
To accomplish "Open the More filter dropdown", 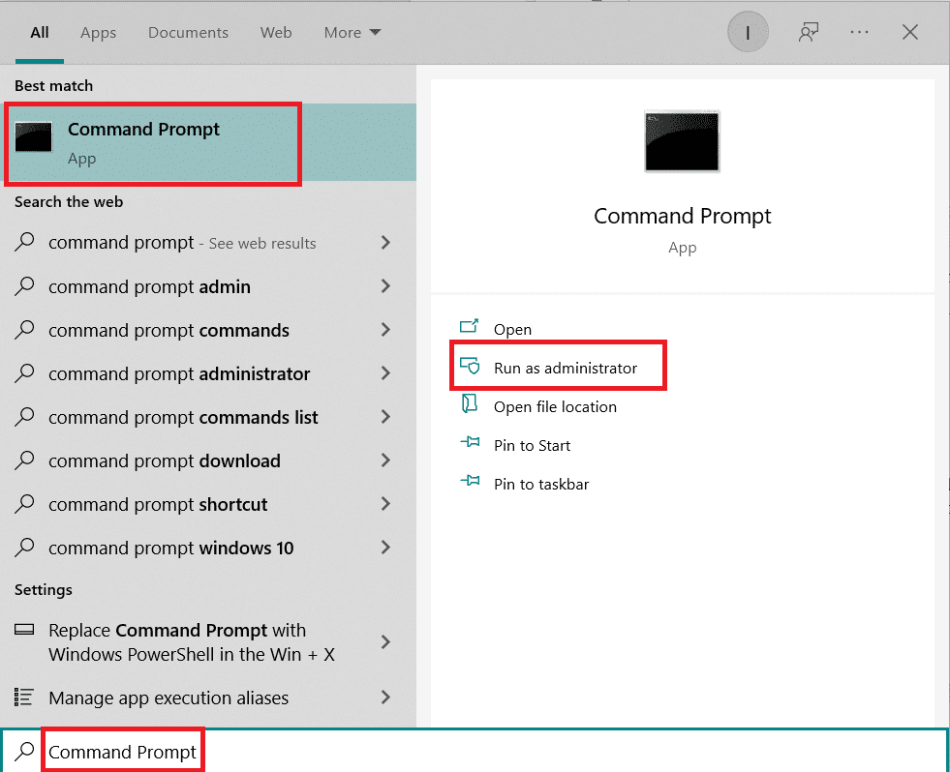I will click(x=352, y=32).
